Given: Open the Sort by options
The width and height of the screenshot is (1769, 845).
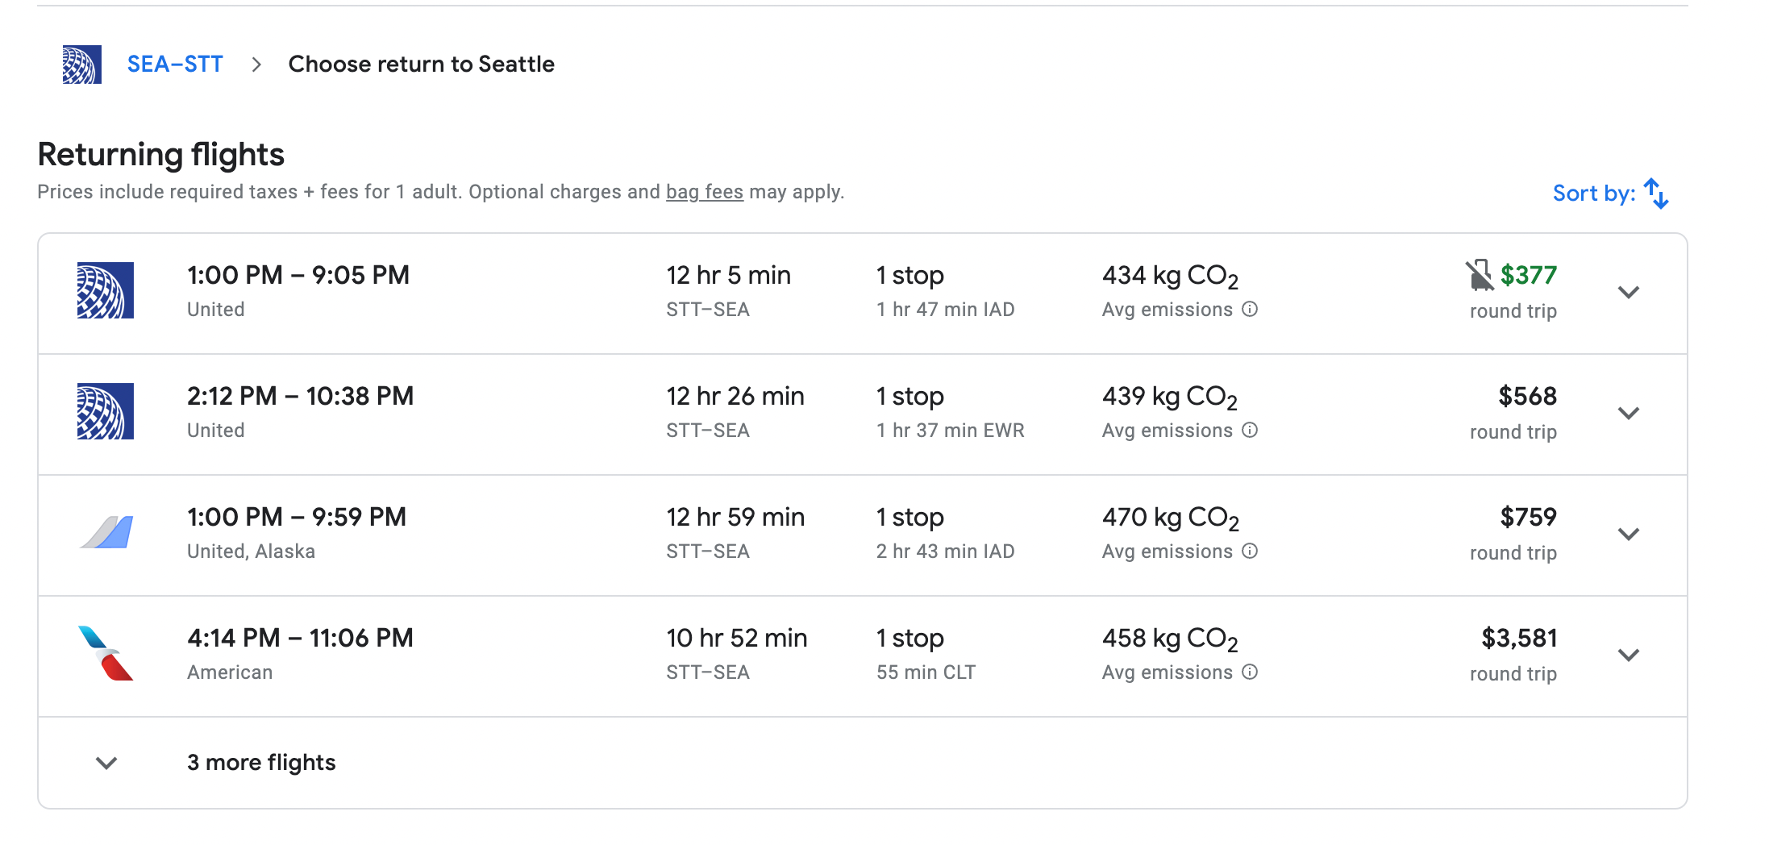Looking at the screenshot, I should tap(1593, 194).
